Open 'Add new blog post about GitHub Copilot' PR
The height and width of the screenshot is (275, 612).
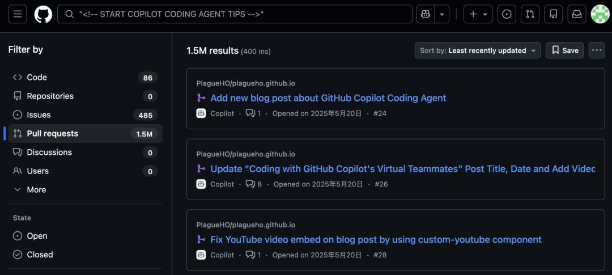pos(328,98)
